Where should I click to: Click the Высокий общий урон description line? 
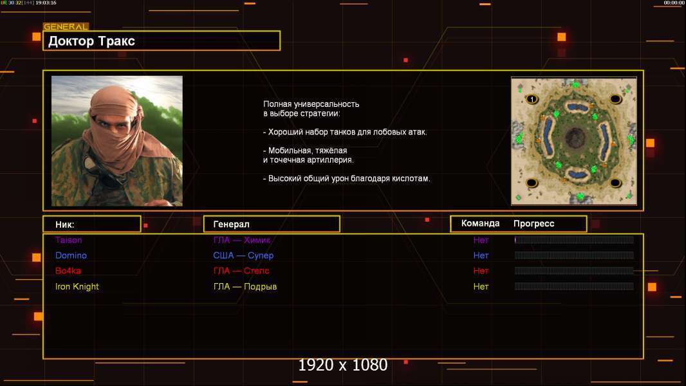pos(346,178)
